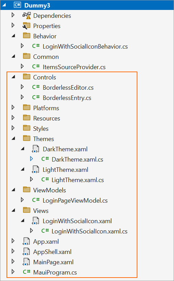174x281 pixels.
Task: Click the Behavior folder icon
Action: pos(27,36)
